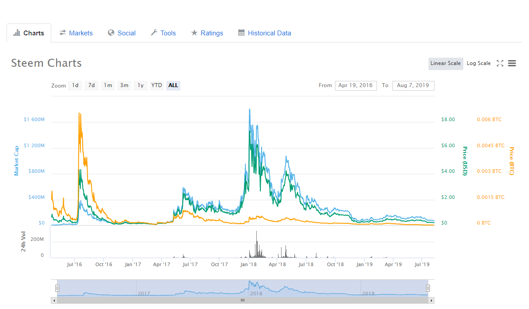Open the Tools tab
Viewport: 529px width, 309px height.
click(168, 33)
